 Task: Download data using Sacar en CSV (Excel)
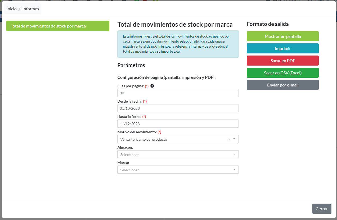pos(282,73)
